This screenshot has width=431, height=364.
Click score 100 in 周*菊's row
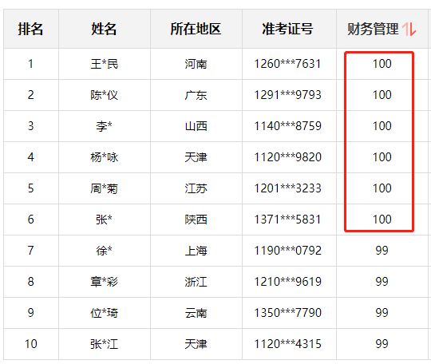(382, 188)
